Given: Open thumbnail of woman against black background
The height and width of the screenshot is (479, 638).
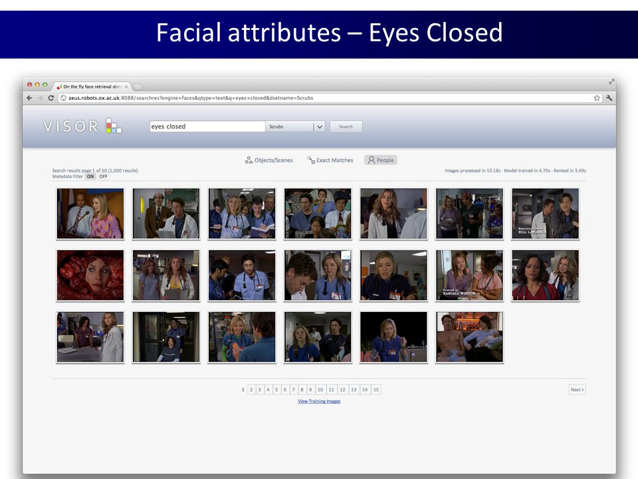Looking at the screenshot, I should point(393,337).
